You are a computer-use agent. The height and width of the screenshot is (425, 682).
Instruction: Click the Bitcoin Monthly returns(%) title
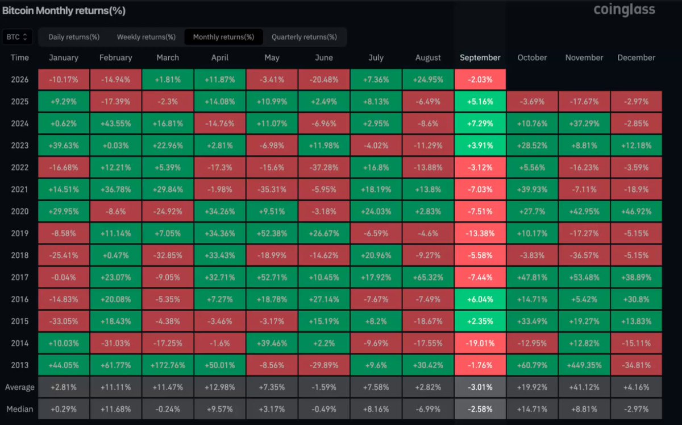pyautogui.click(x=64, y=11)
